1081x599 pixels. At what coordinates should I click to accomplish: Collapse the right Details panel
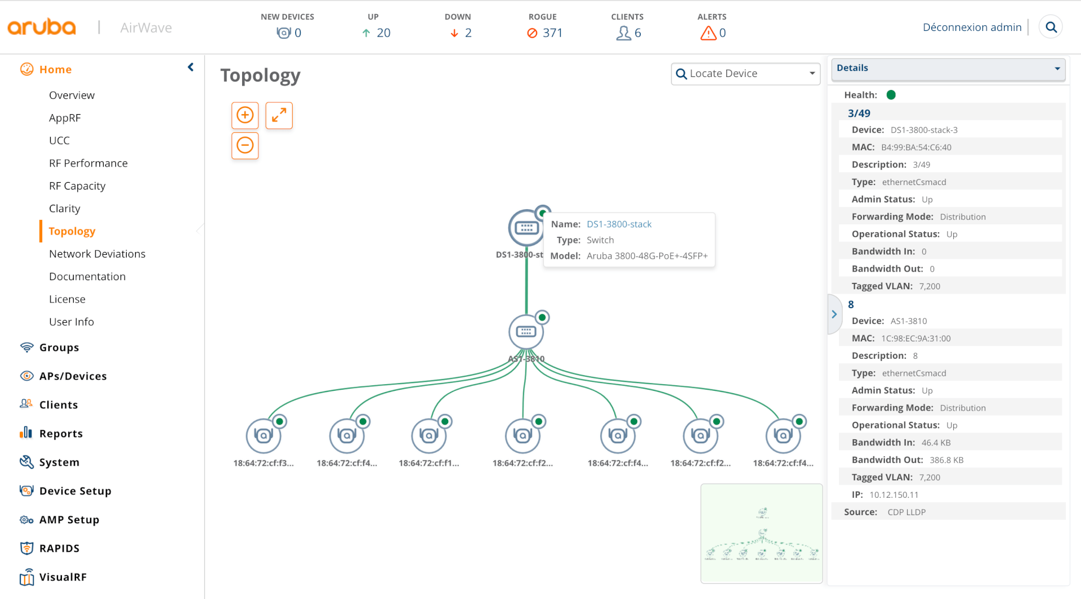pyautogui.click(x=834, y=314)
